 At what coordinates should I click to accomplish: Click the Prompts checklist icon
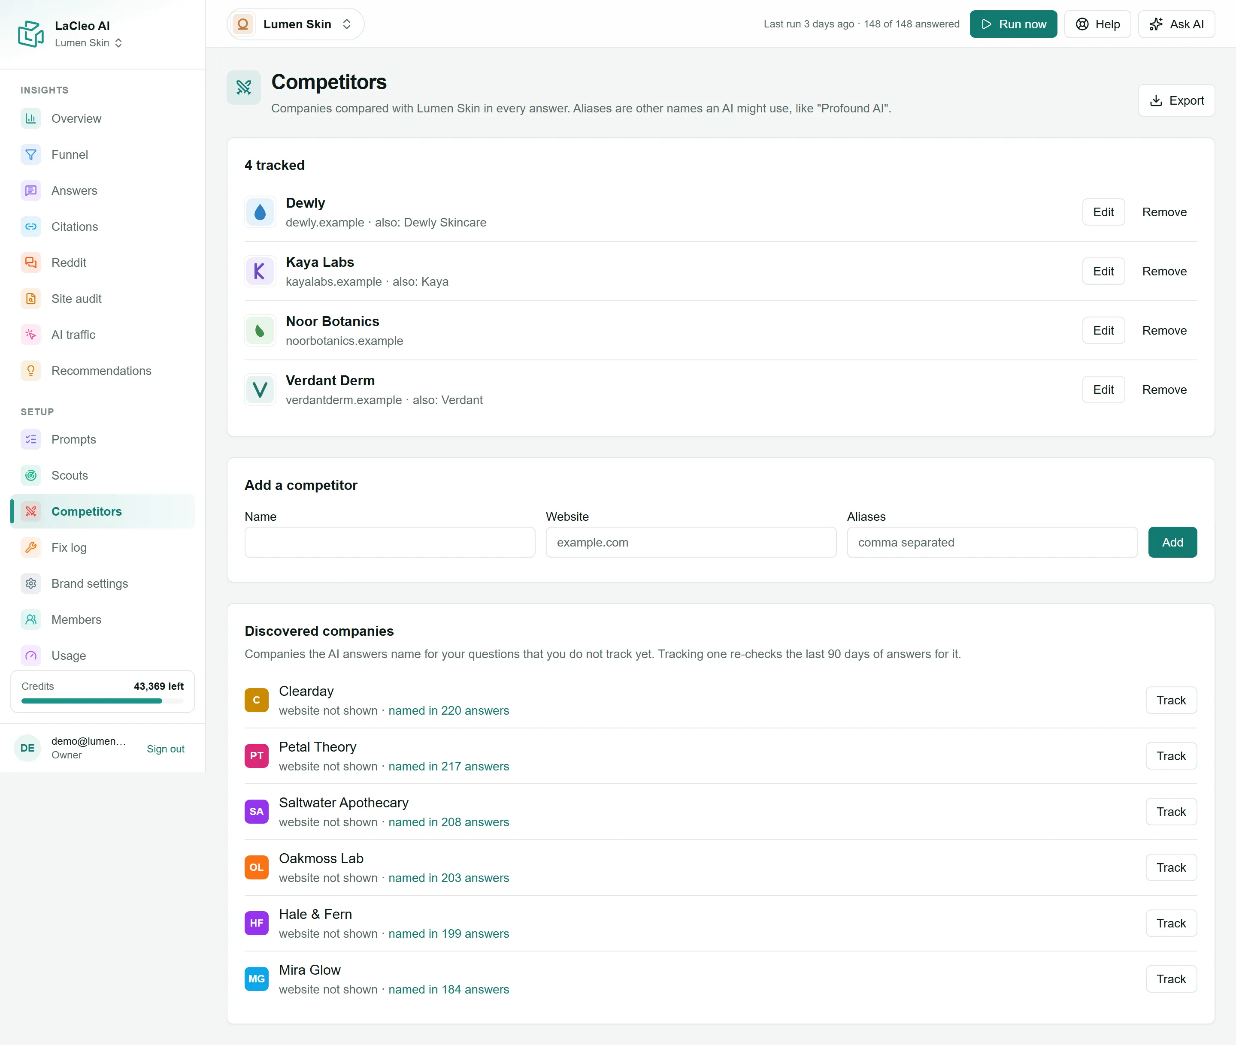(31, 440)
